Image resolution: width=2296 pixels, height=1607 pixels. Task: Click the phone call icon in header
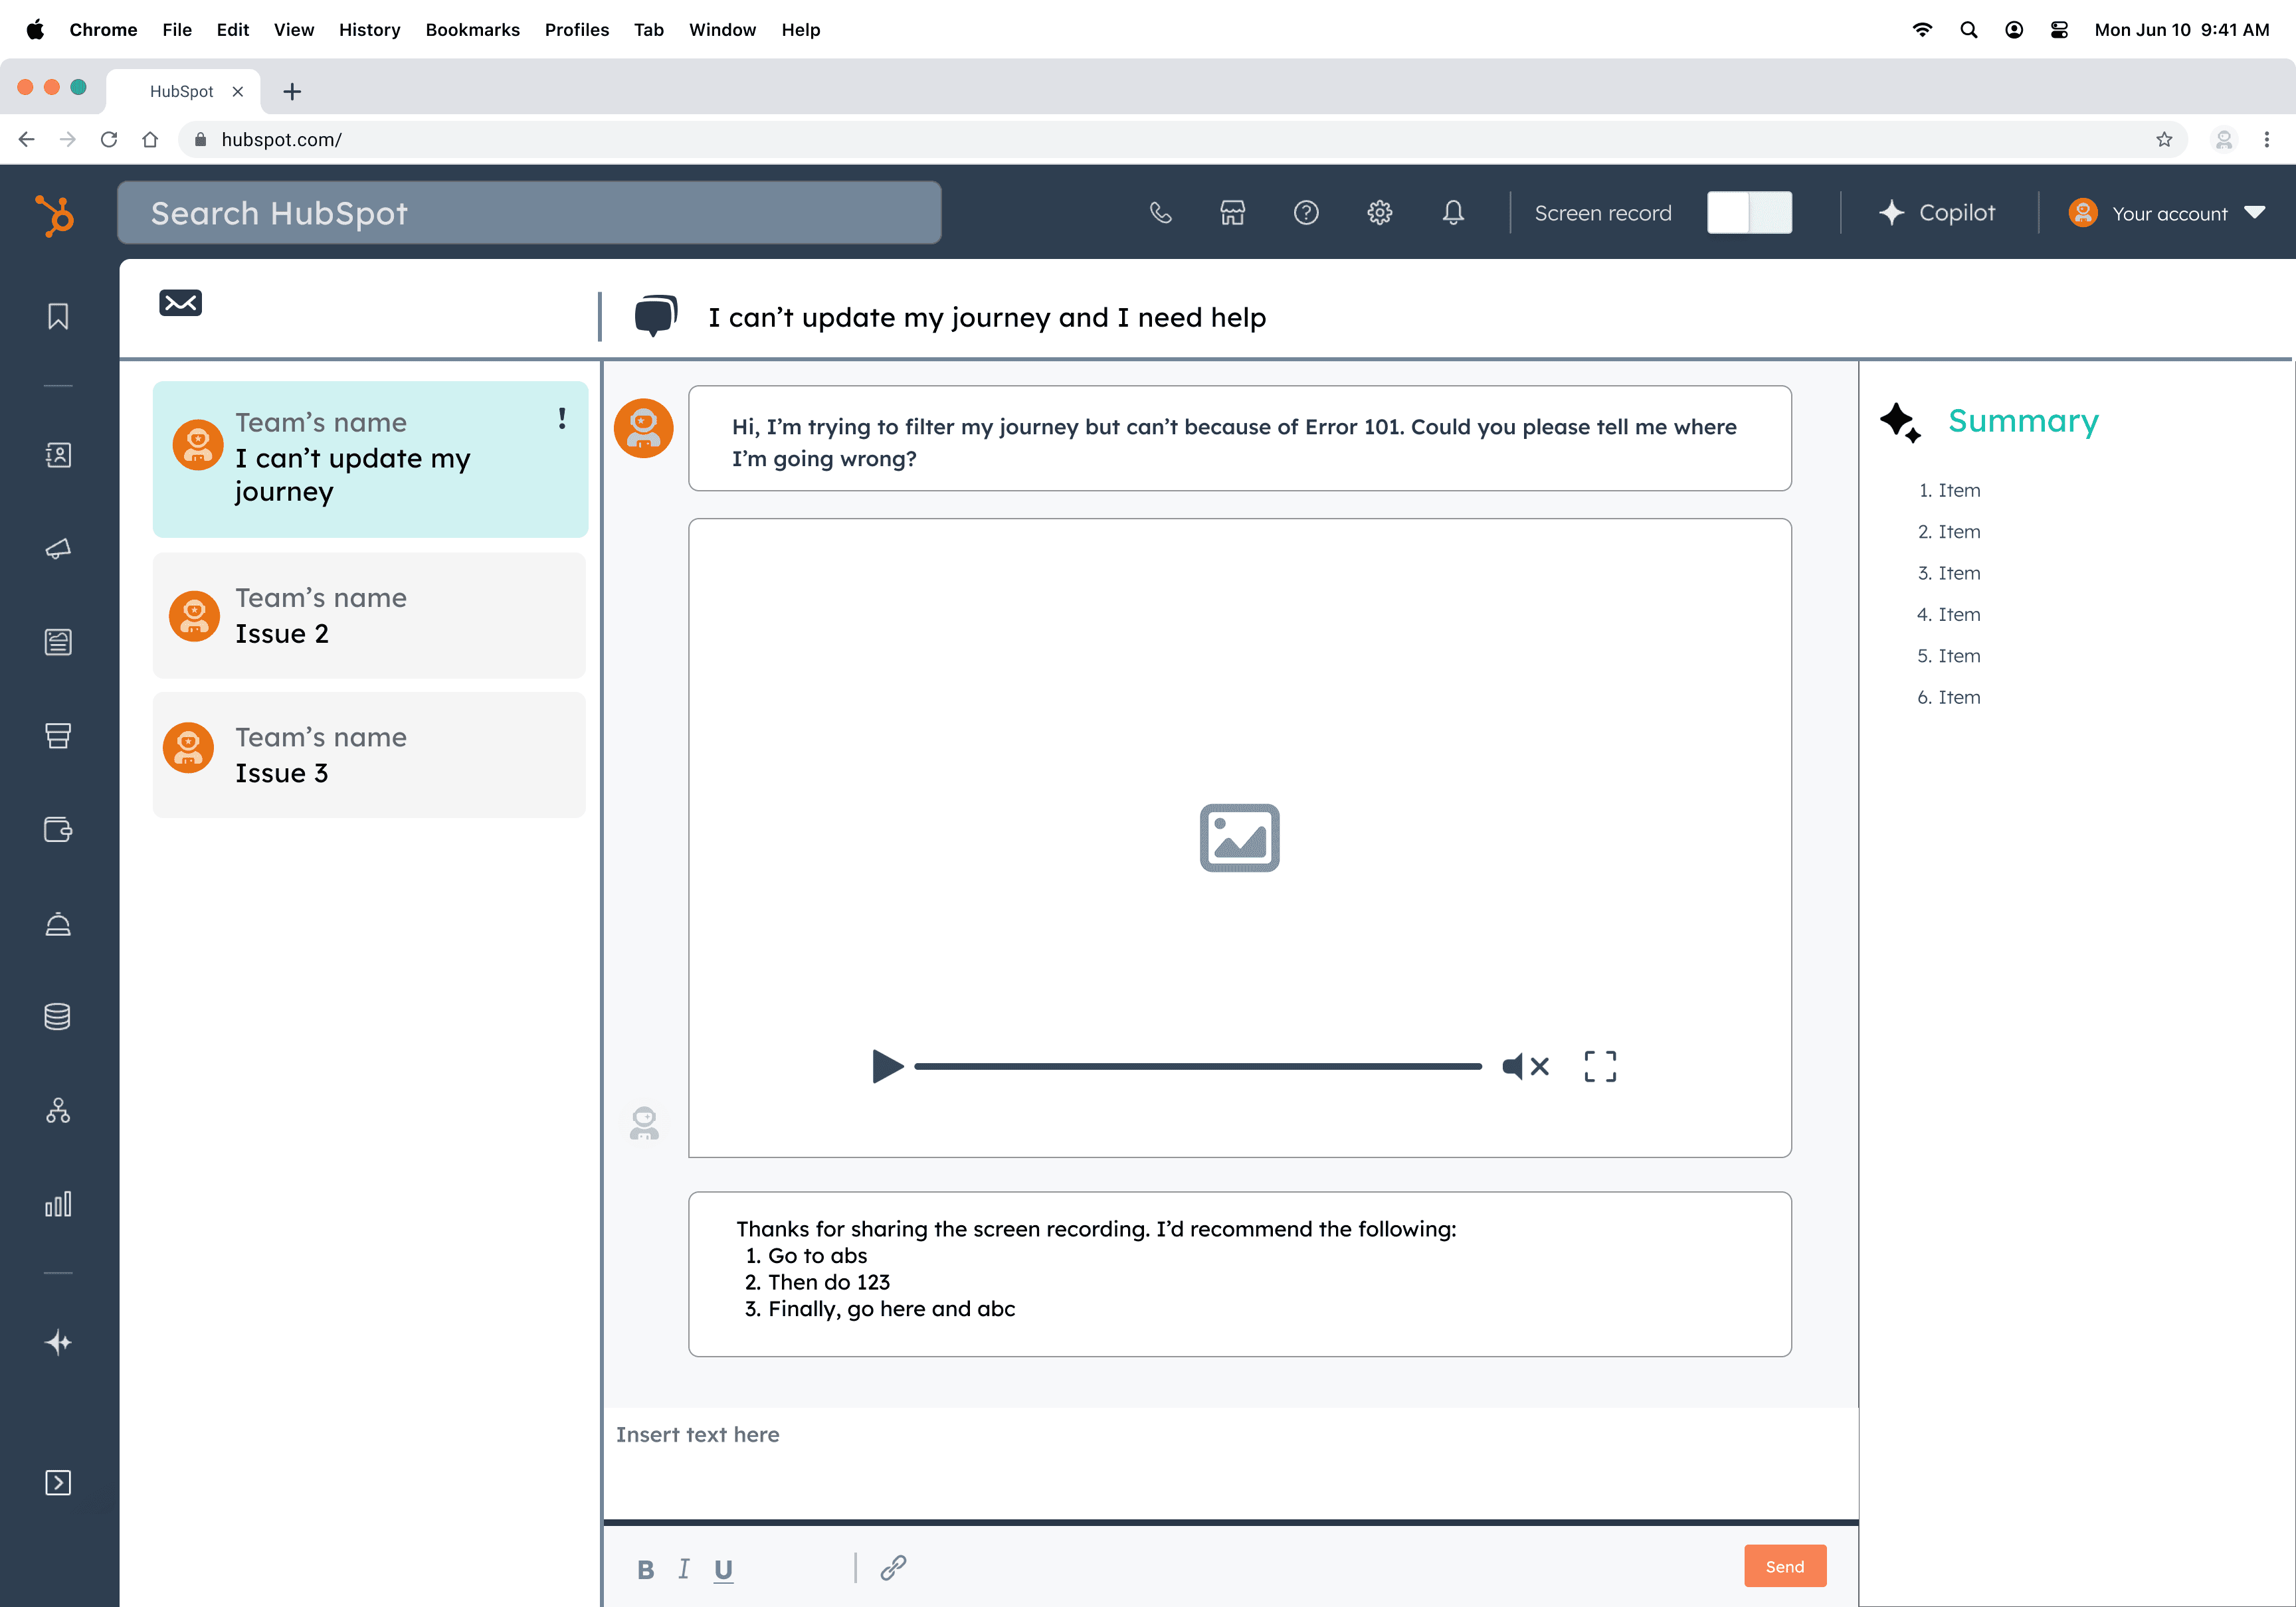click(x=1160, y=213)
